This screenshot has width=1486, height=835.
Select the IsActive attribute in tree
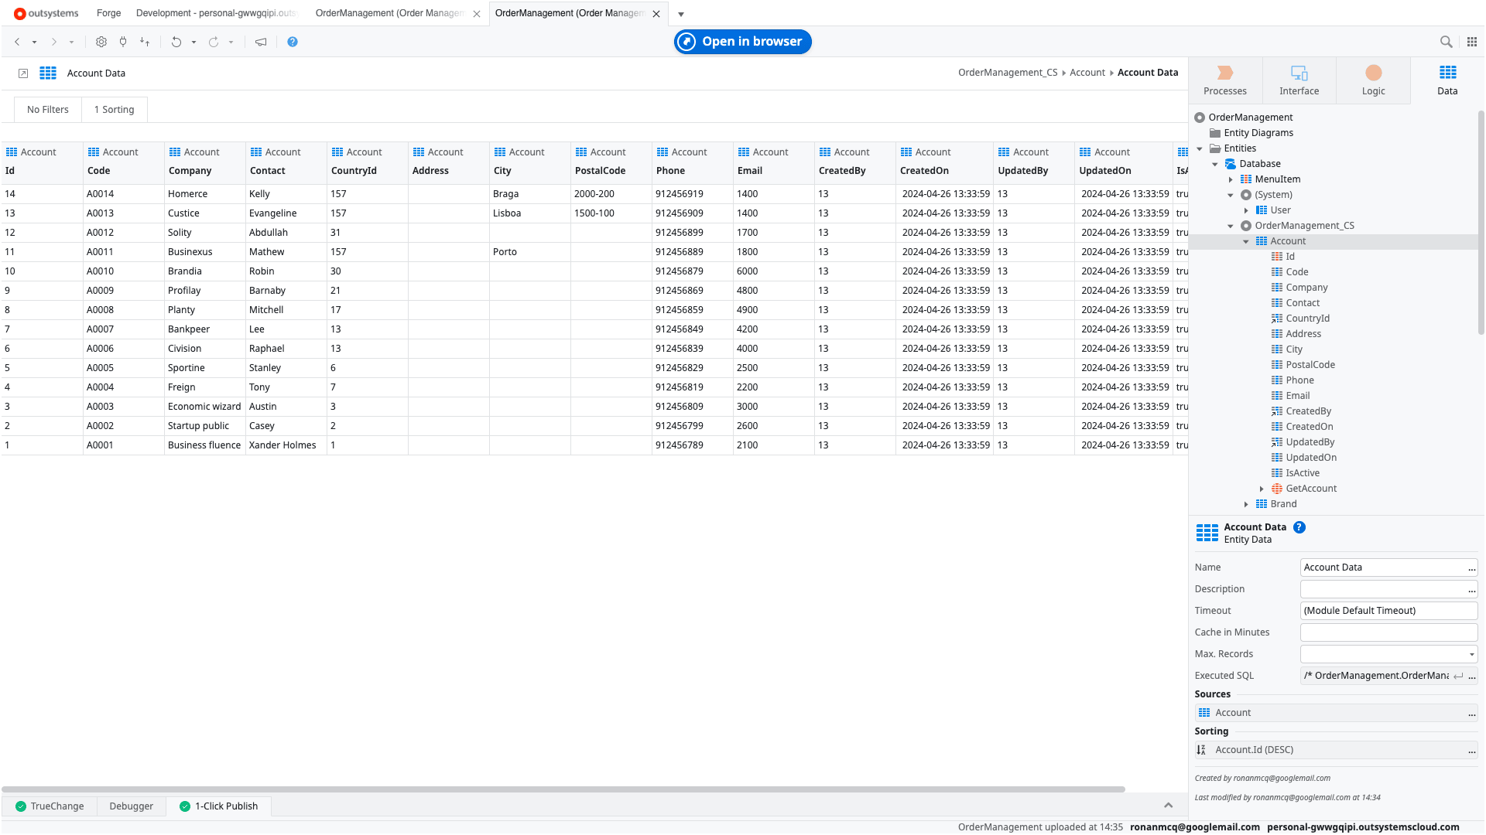(1296, 473)
